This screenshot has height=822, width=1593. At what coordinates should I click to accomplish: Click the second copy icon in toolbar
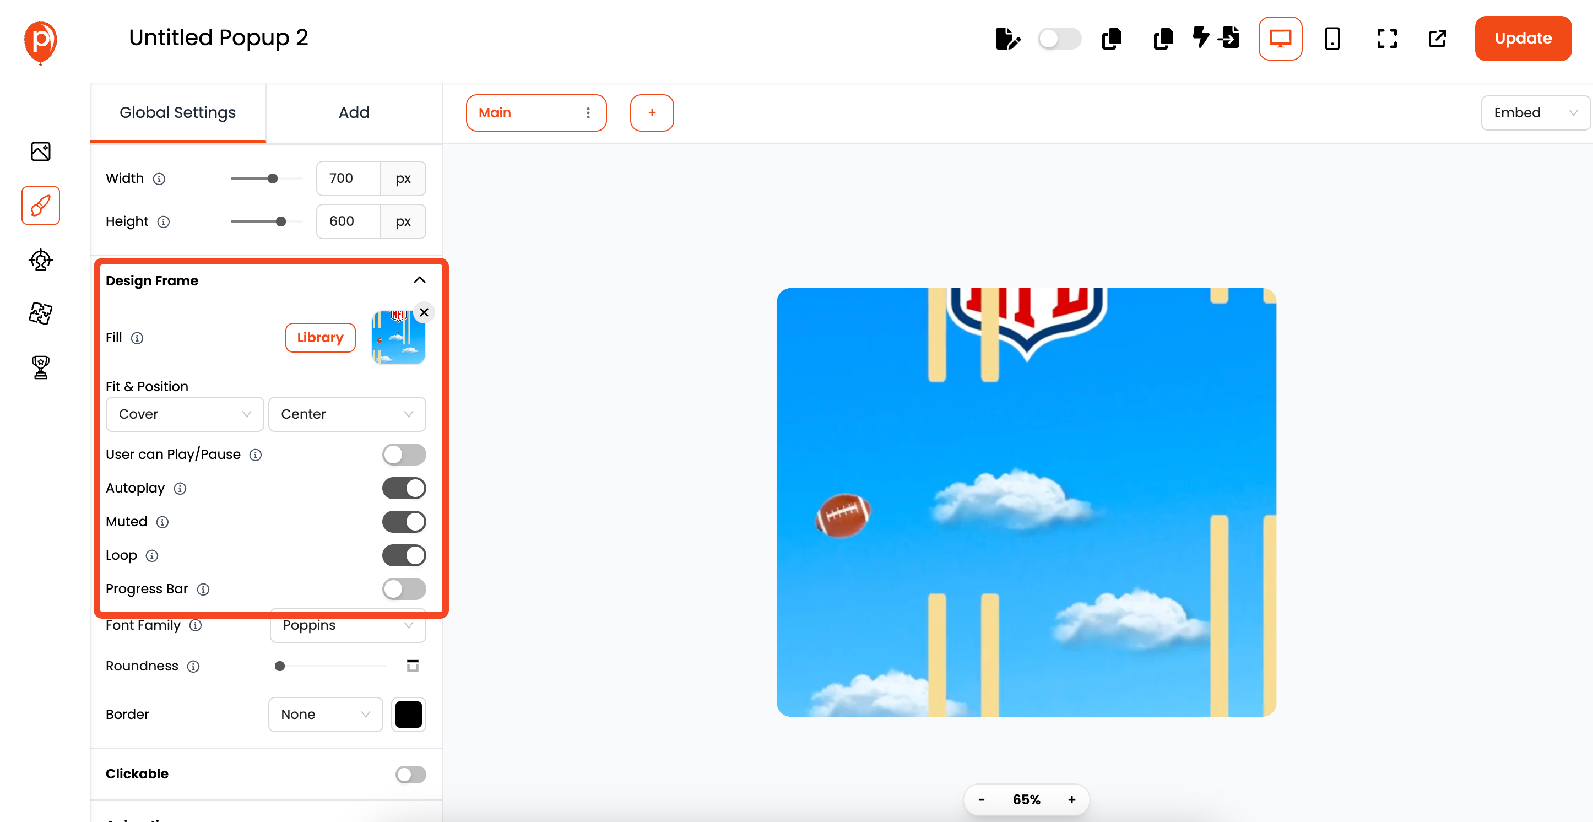(1163, 39)
